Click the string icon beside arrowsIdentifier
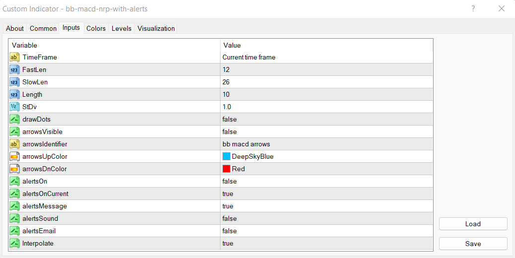Viewport: 515px width, 258px height. (14, 144)
